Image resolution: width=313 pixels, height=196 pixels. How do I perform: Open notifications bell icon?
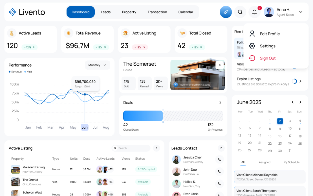[255, 12]
